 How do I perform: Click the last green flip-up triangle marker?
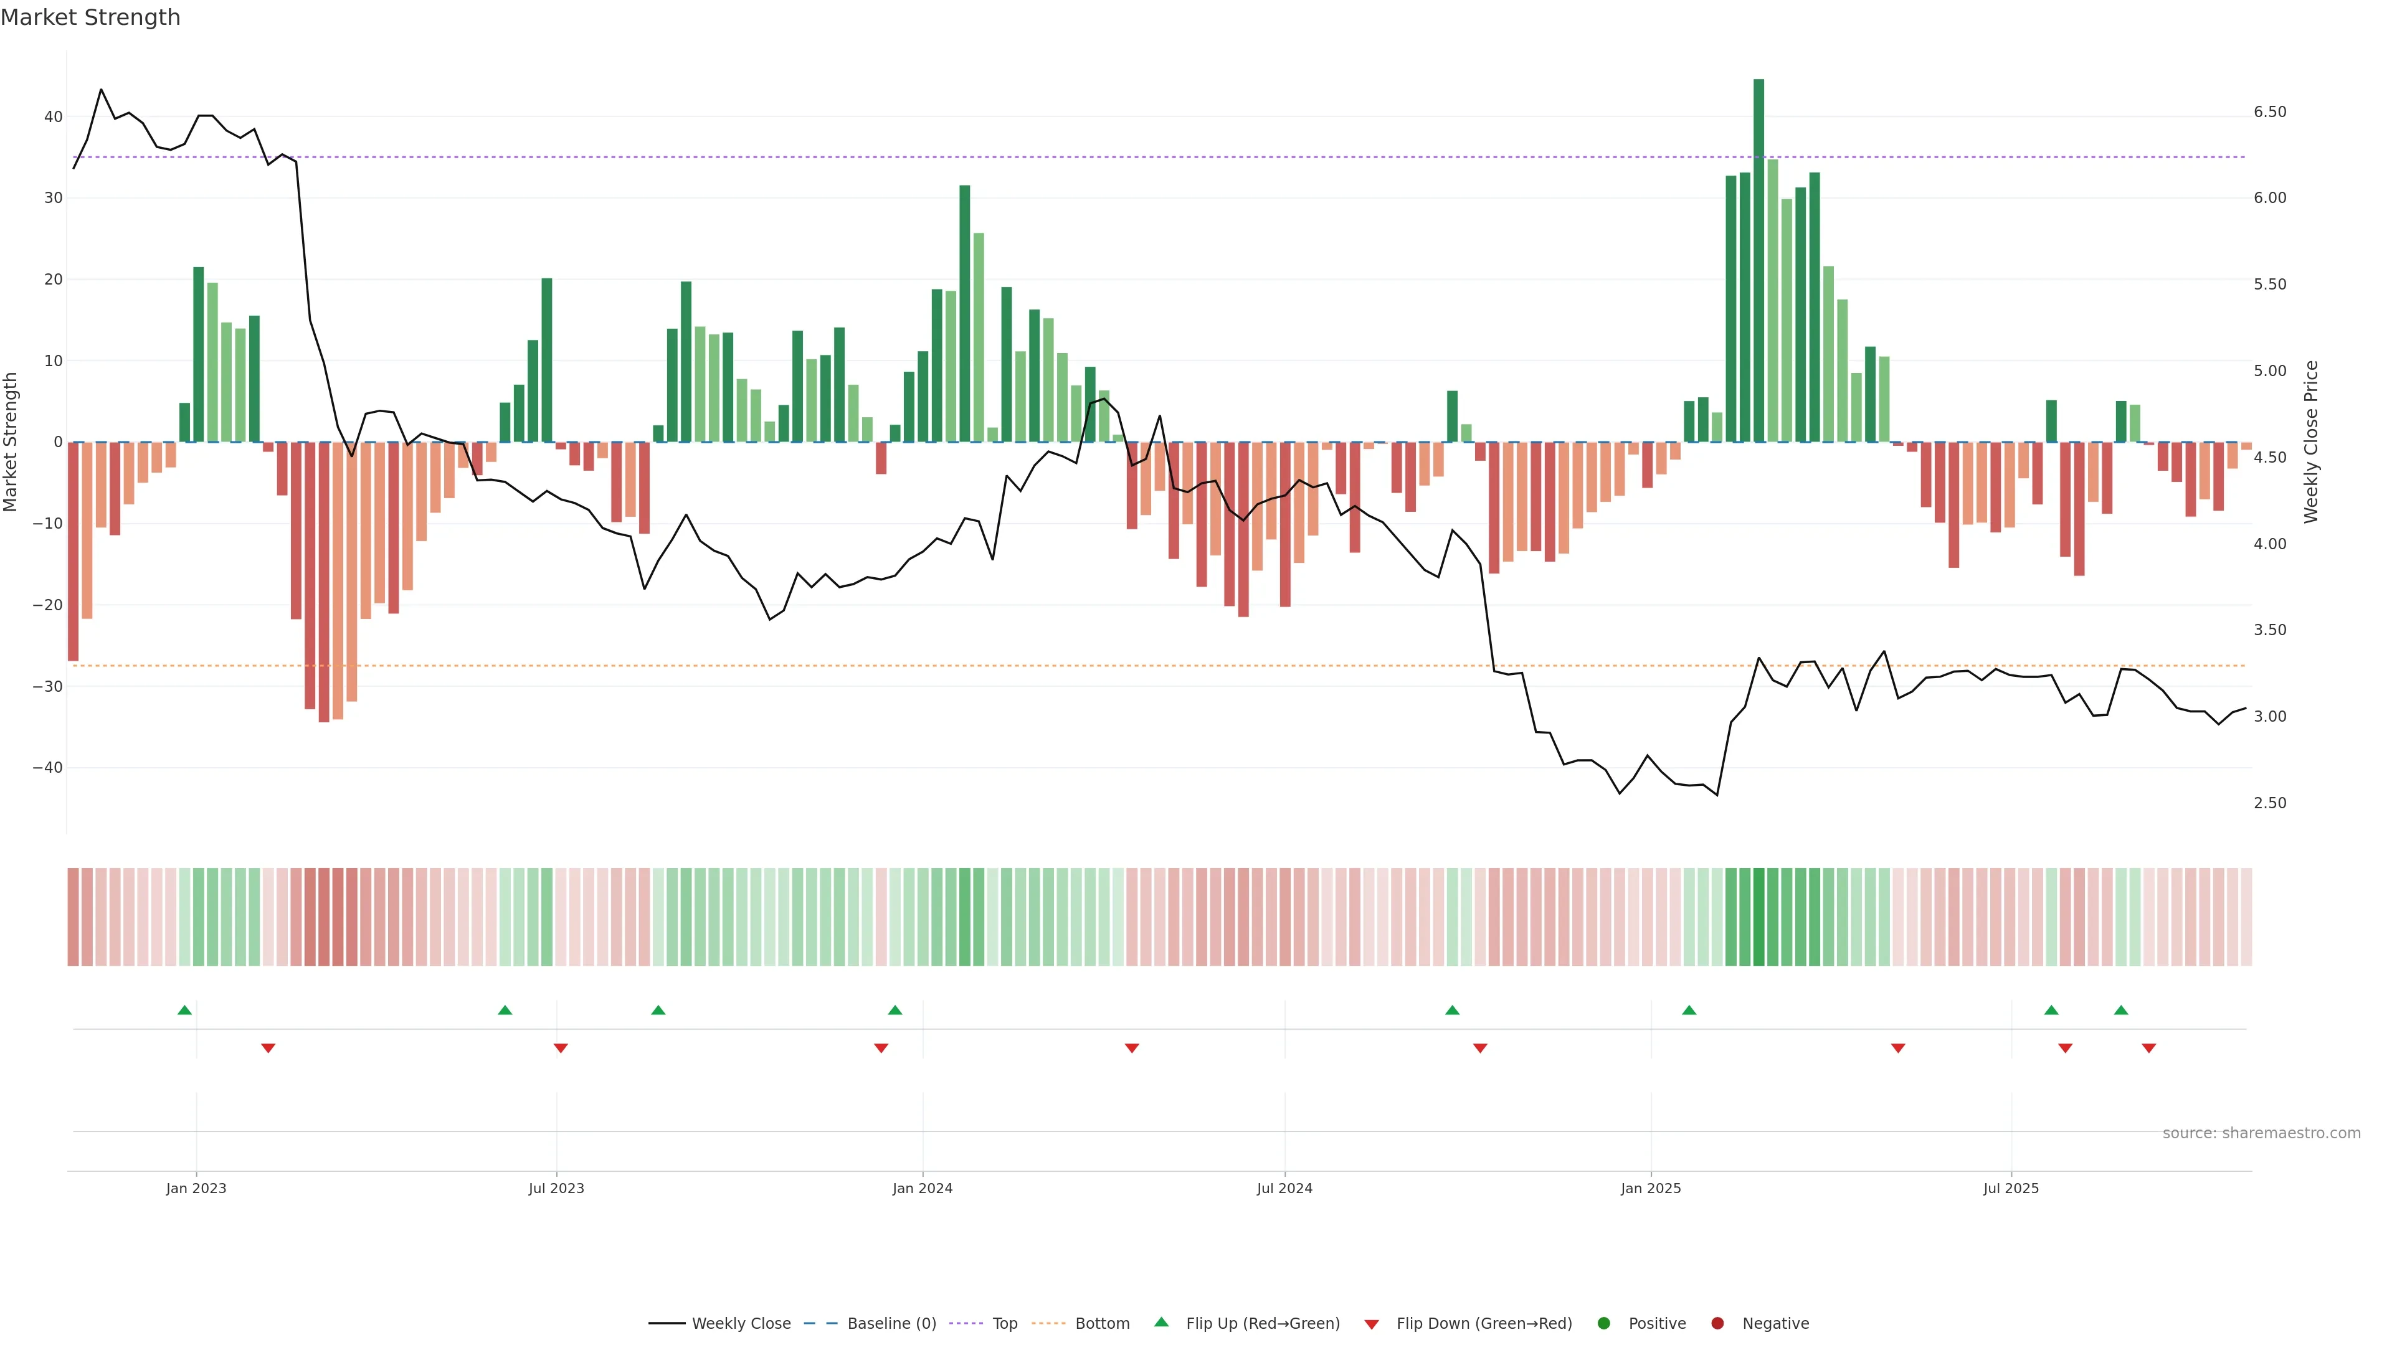(x=2121, y=1010)
